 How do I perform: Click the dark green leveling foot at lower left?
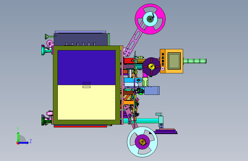(x=43, y=120)
